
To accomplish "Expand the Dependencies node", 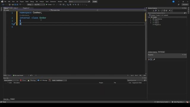I will [x=151, y=19].
